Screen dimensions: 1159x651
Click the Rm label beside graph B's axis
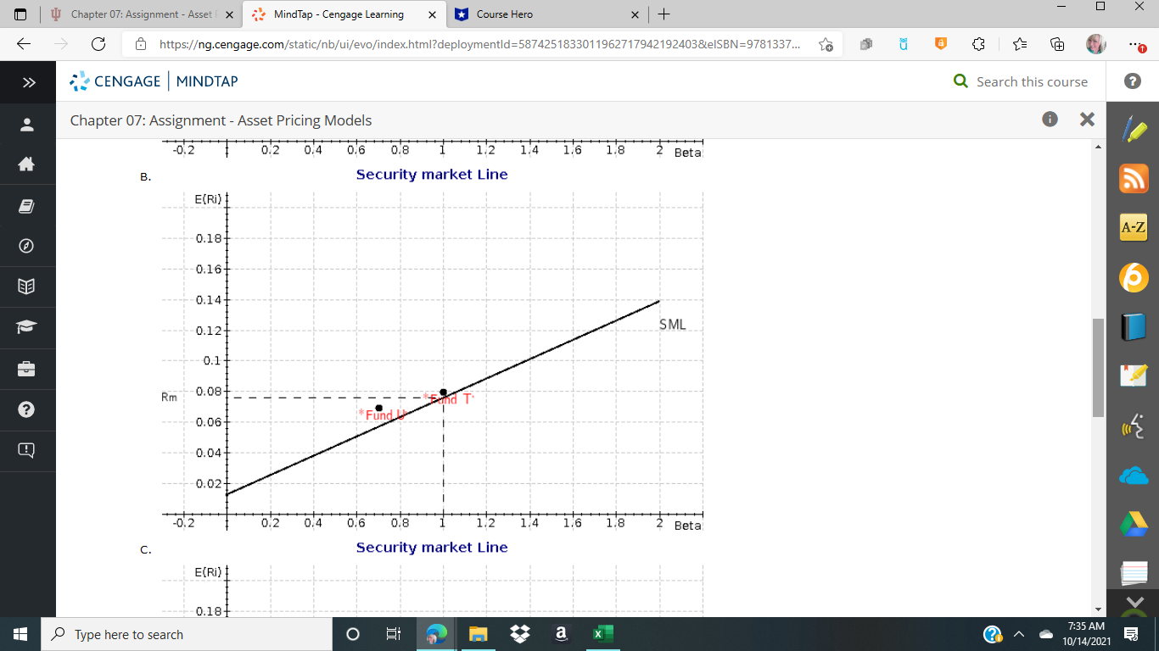169,397
